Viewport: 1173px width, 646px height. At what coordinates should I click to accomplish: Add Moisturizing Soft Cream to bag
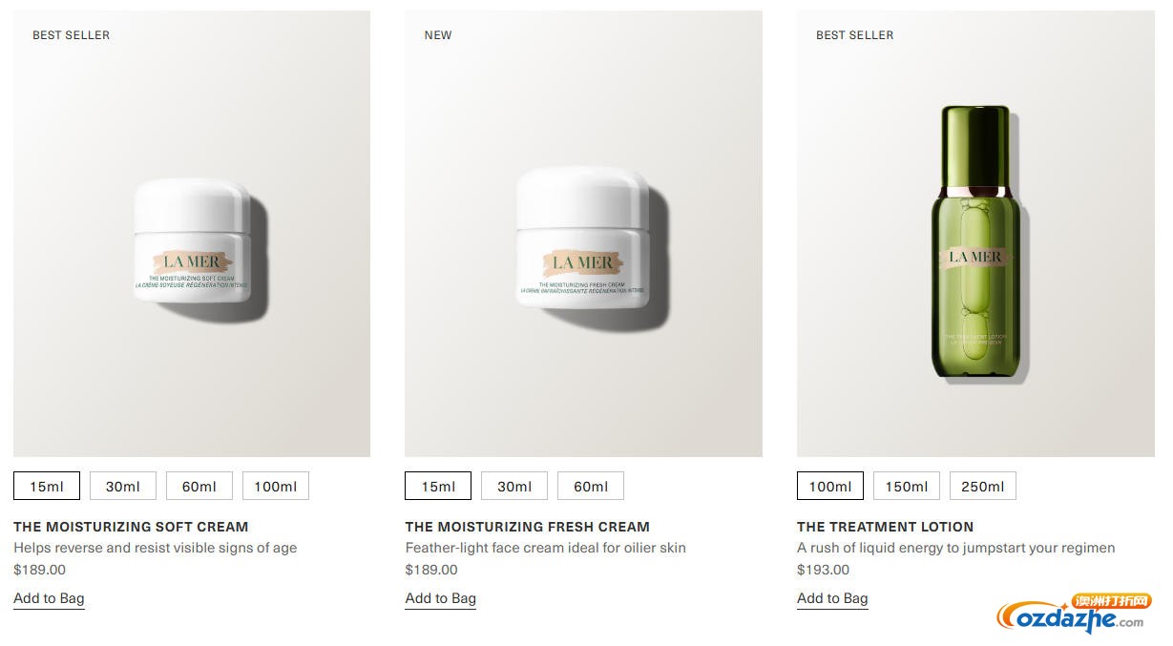tap(49, 598)
